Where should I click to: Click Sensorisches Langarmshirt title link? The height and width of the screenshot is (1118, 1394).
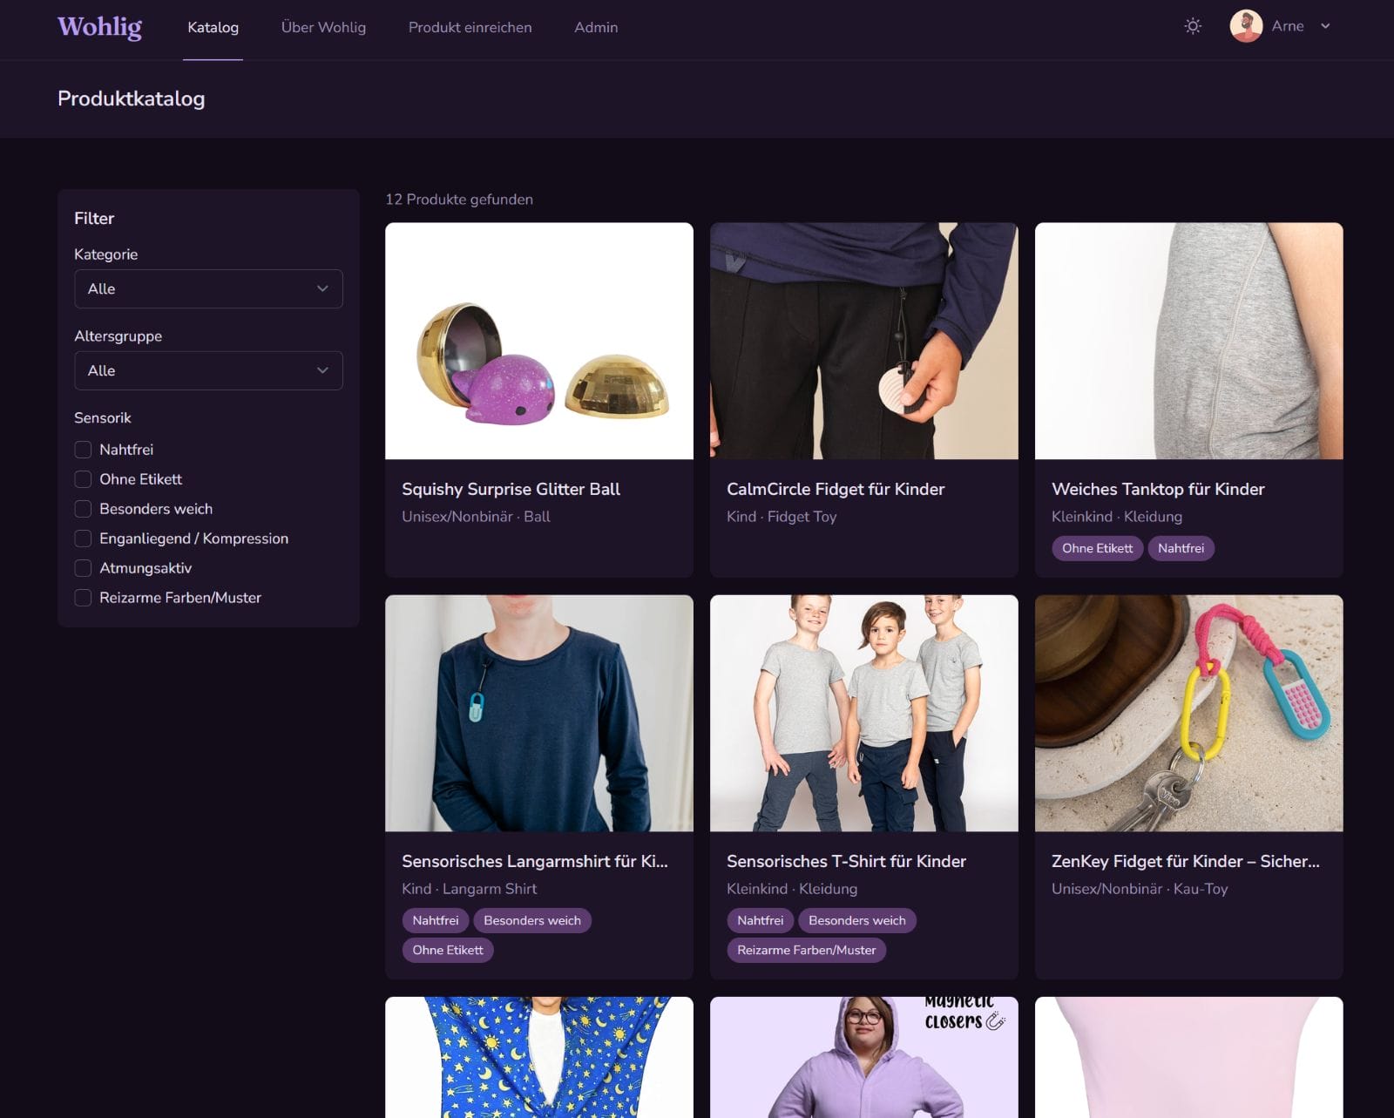tap(535, 861)
